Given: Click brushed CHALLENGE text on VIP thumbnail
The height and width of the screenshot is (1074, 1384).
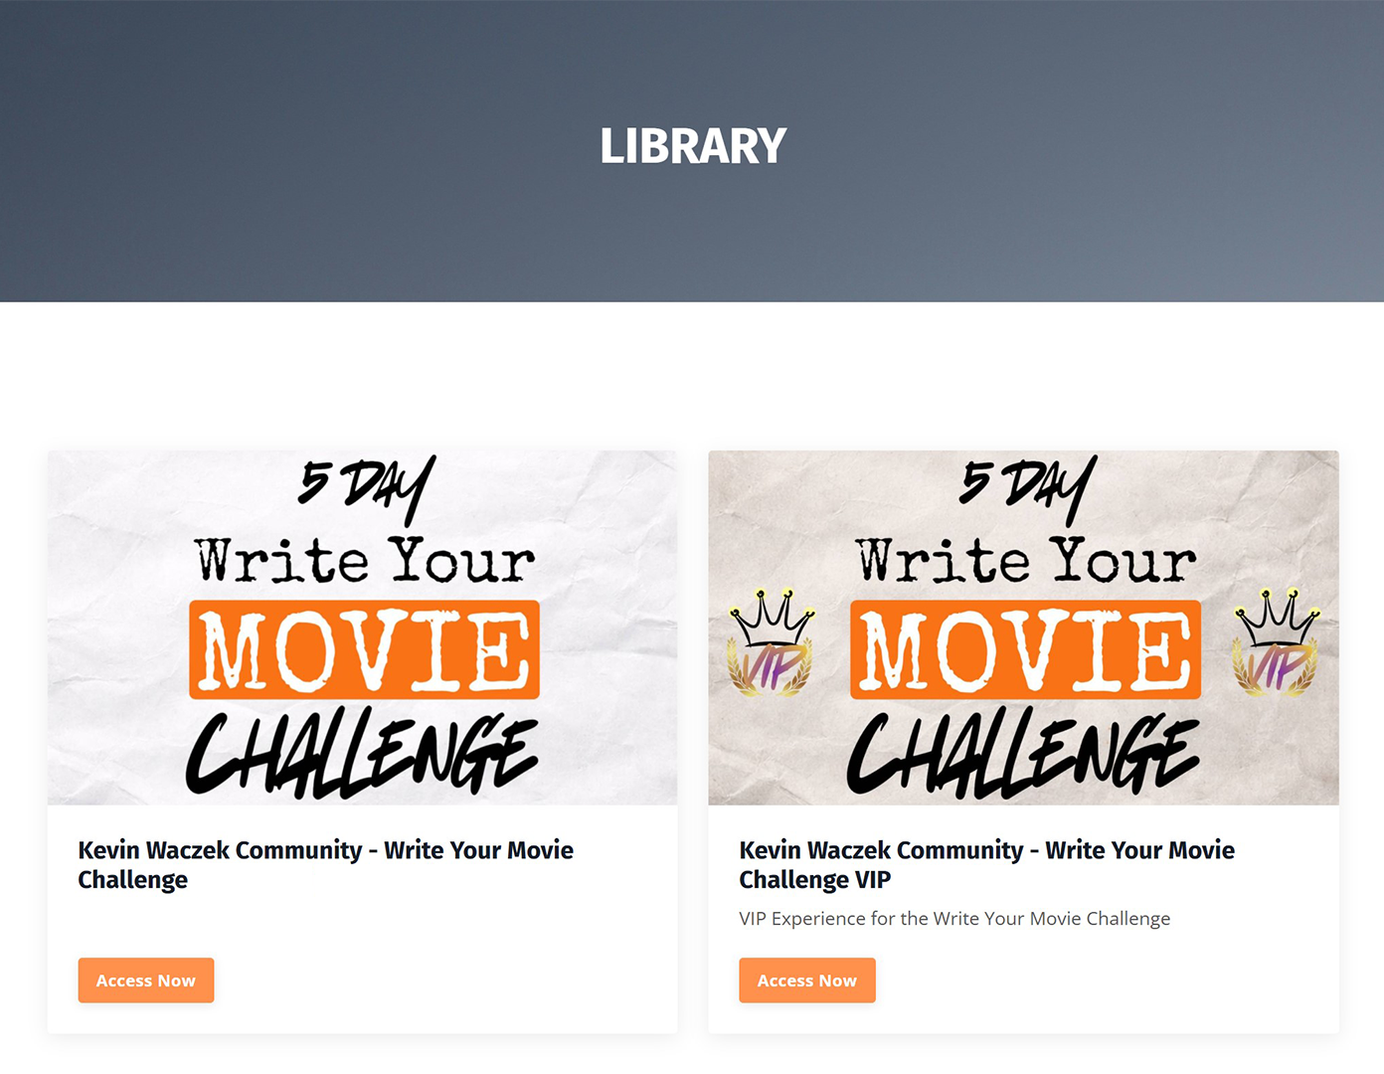Looking at the screenshot, I should tap(1023, 753).
